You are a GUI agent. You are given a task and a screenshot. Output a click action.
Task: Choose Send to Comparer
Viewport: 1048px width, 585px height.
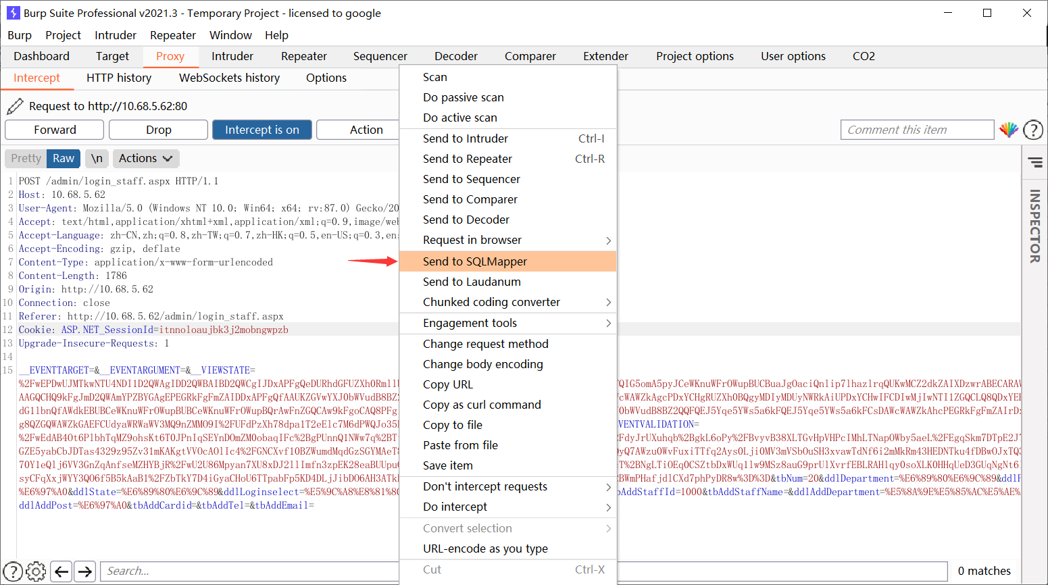coord(508,199)
